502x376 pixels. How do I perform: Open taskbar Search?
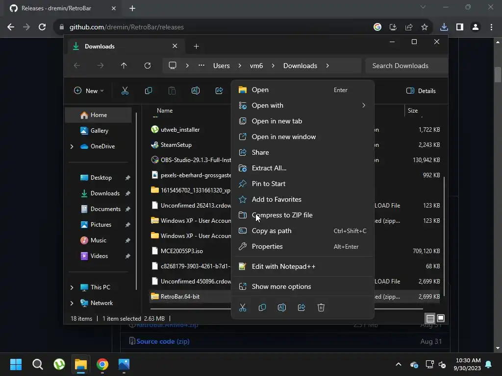click(37, 364)
